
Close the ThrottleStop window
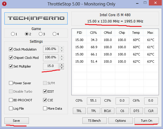155,3
